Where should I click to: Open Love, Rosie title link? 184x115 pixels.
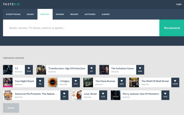tap(90, 94)
